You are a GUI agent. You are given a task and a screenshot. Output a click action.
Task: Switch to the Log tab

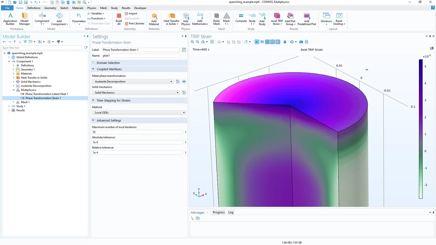pos(231,212)
